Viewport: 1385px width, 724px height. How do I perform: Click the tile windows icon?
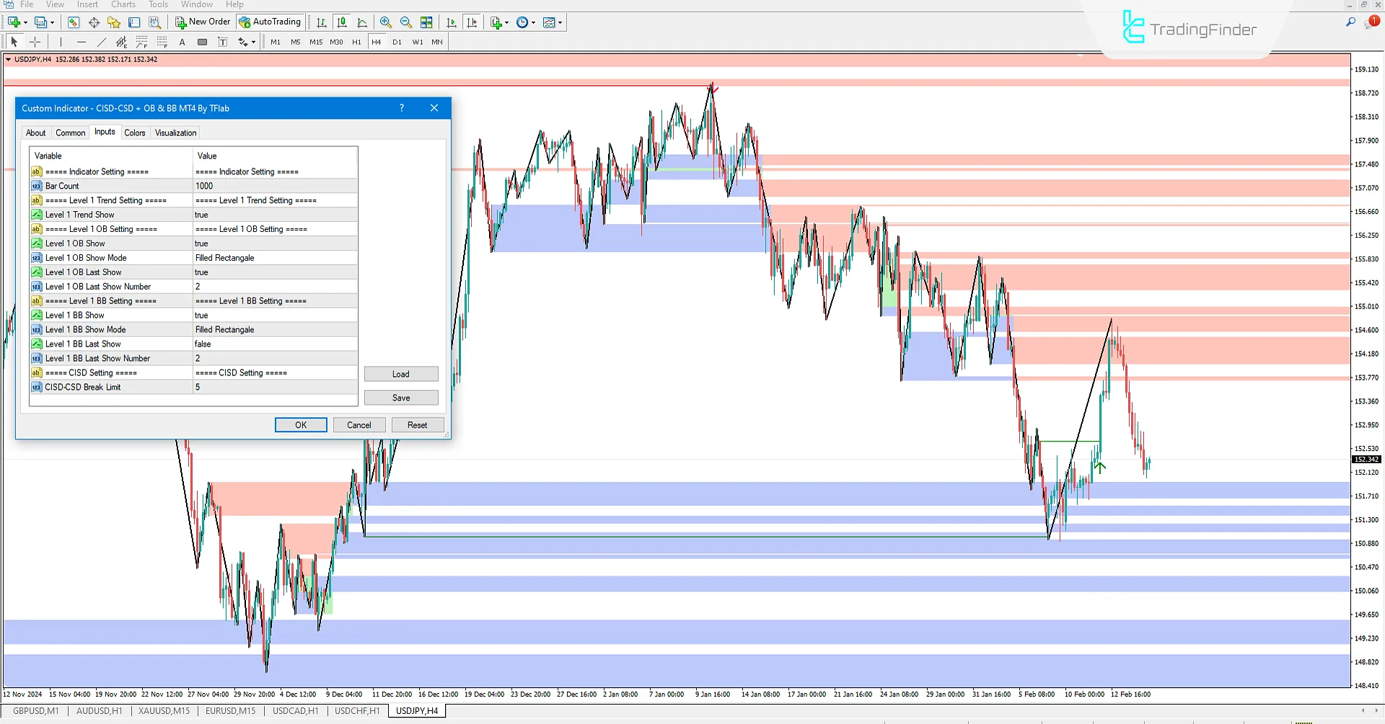click(427, 22)
